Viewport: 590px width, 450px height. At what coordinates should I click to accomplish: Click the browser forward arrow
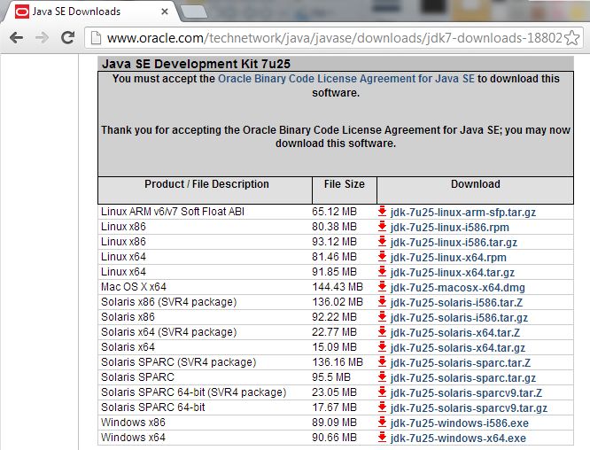42,37
